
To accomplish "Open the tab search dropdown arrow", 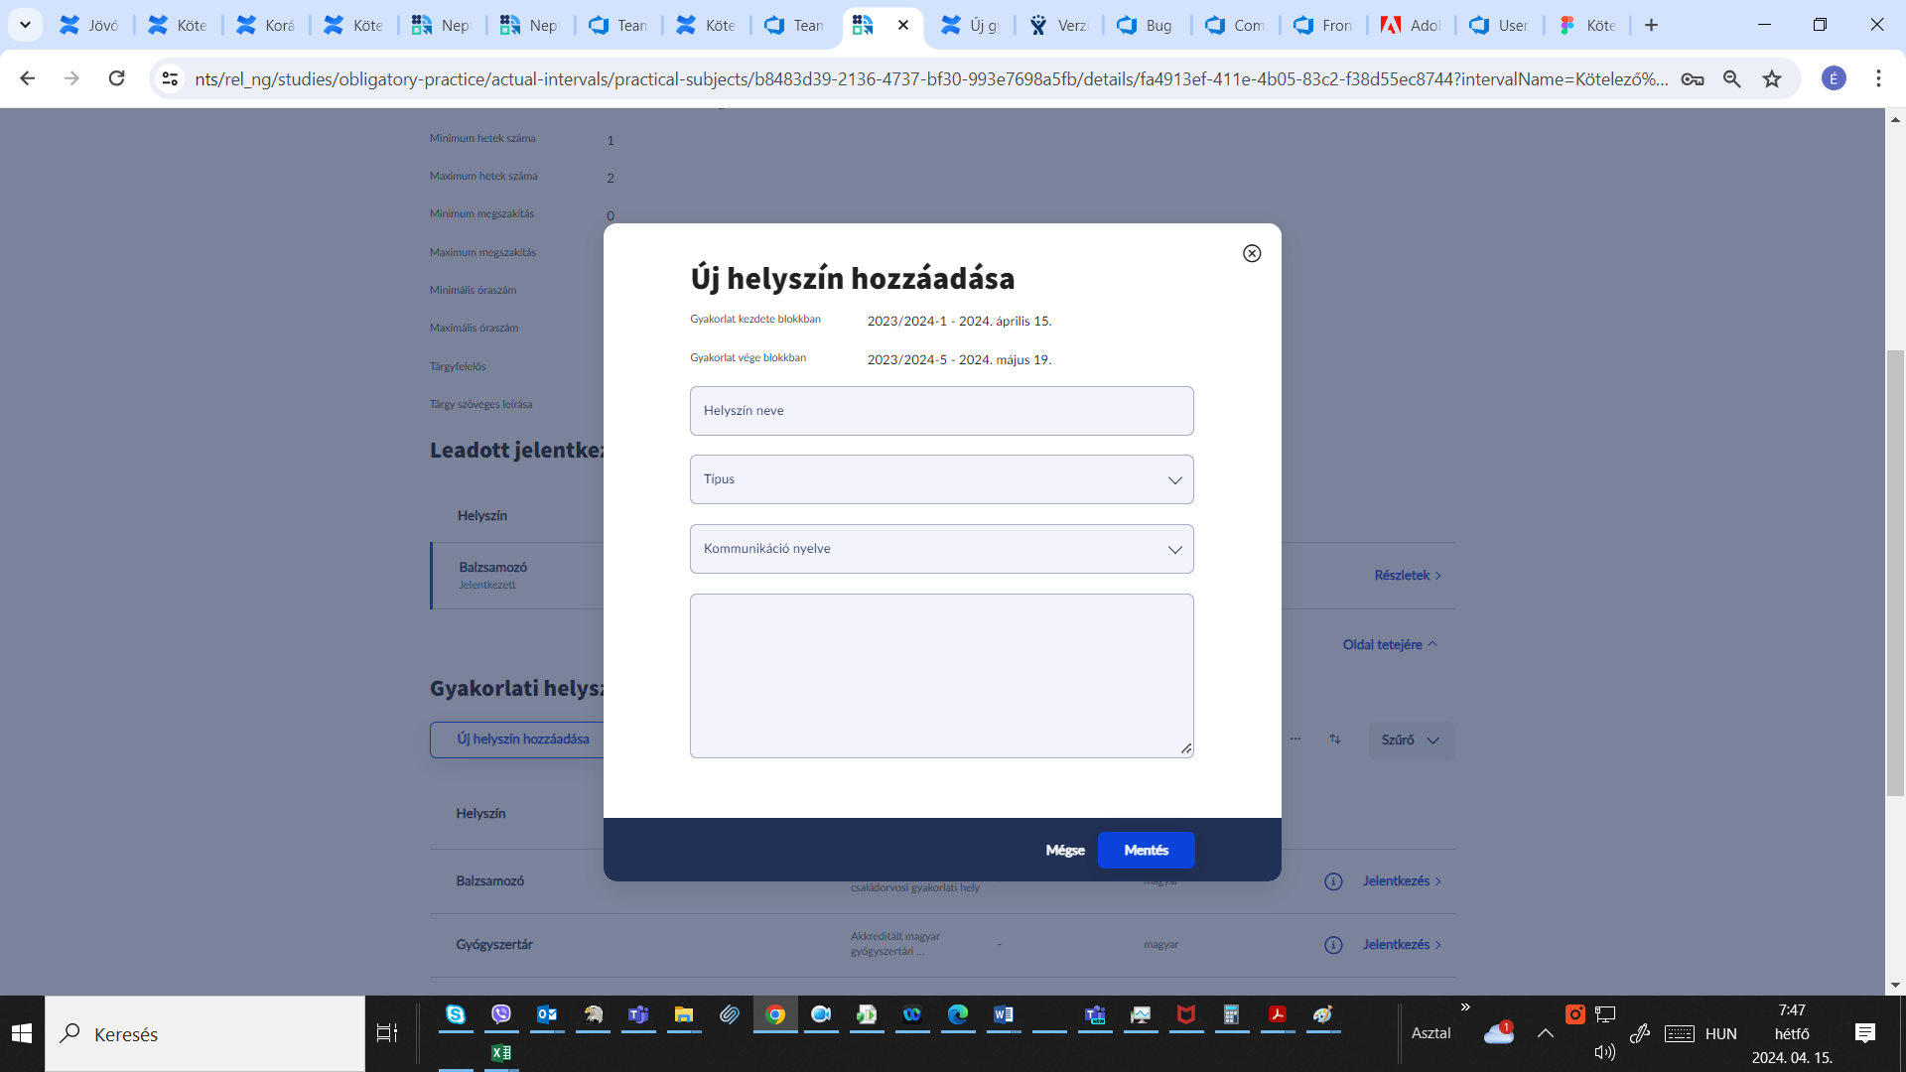I will point(25,25).
